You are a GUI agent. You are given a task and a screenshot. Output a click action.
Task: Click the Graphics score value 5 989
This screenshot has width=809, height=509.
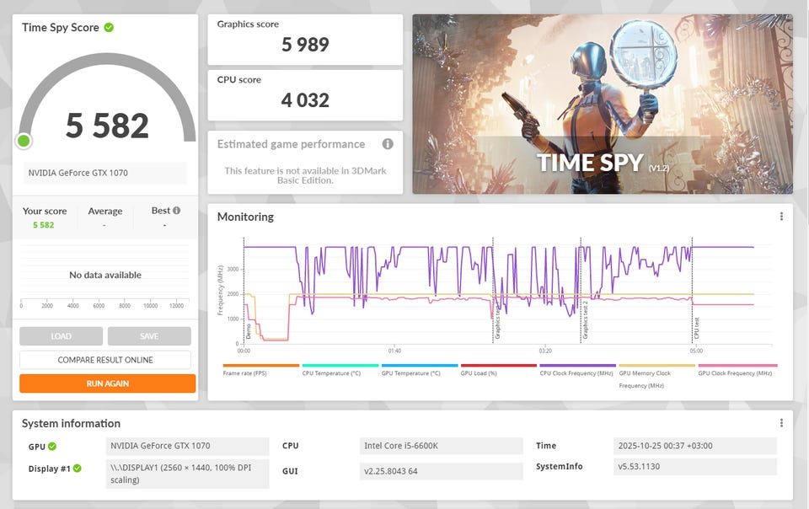(305, 45)
